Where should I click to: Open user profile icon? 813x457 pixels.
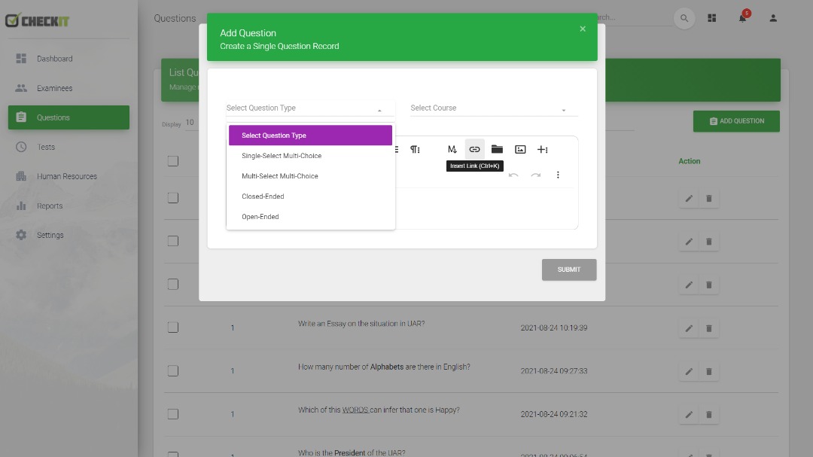click(773, 18)
